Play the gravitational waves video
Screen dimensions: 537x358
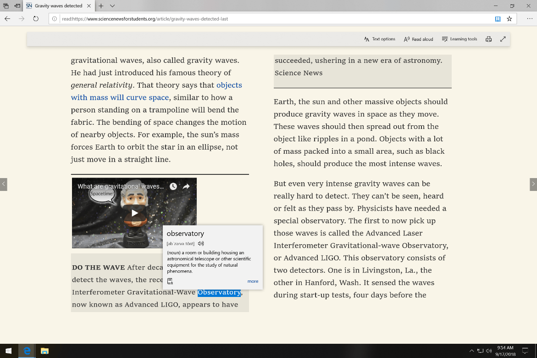134,213
